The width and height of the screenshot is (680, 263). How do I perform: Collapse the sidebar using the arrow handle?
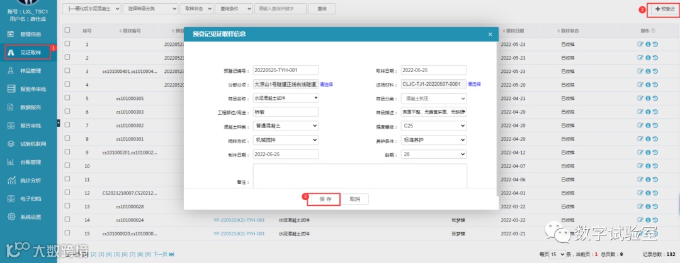(x=59, y=123)
